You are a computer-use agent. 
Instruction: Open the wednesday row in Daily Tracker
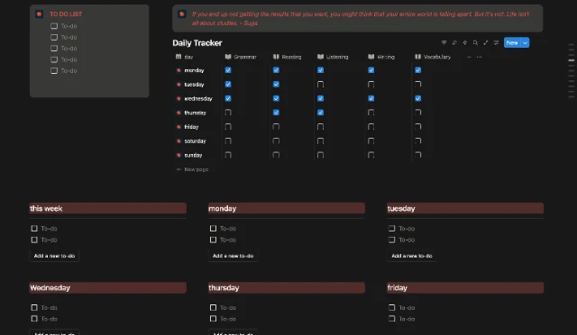(x=198, y=98)
